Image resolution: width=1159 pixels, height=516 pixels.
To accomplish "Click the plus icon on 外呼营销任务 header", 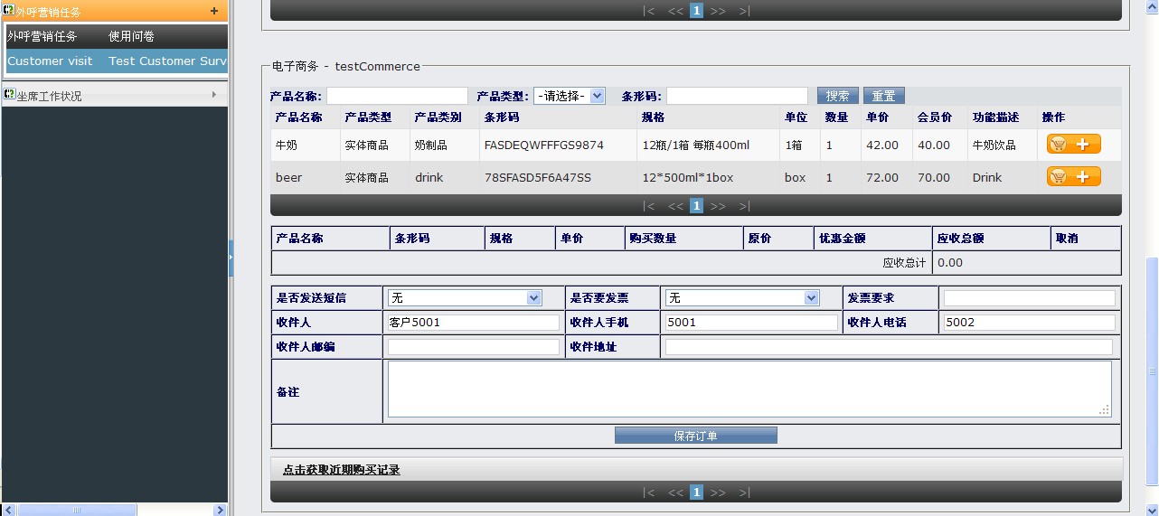I will coord(214,12).
